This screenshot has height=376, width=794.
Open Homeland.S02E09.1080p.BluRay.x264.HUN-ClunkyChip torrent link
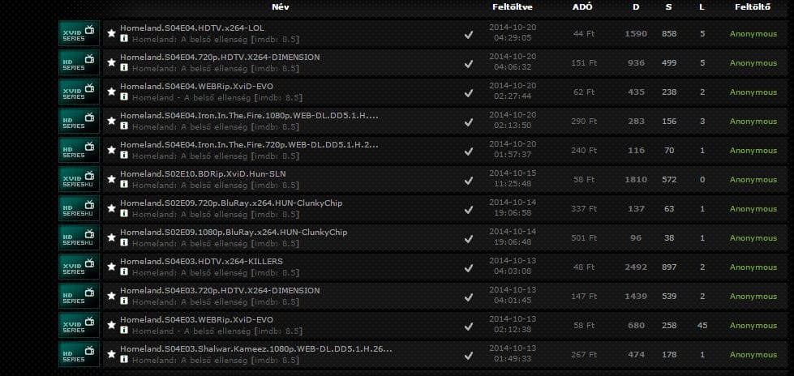(x=234, y=233)
